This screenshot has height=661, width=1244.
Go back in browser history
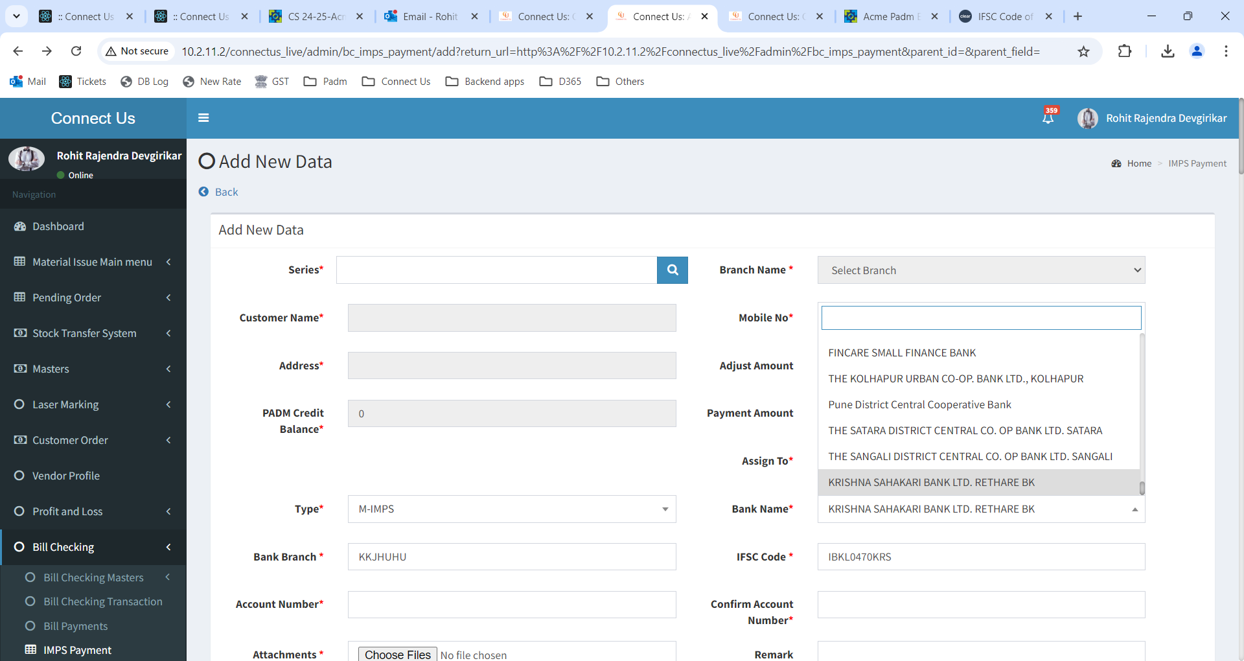pos(18,51)
